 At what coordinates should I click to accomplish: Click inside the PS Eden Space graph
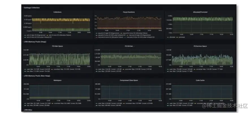(x=59, y=57)
